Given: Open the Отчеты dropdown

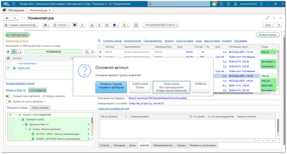Looking at the screenshot, I should pos(61,25).
